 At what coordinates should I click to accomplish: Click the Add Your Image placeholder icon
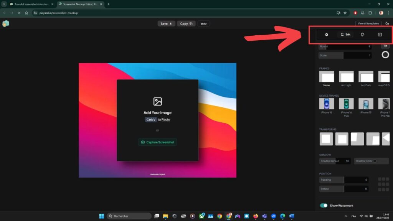click(158, 101)
